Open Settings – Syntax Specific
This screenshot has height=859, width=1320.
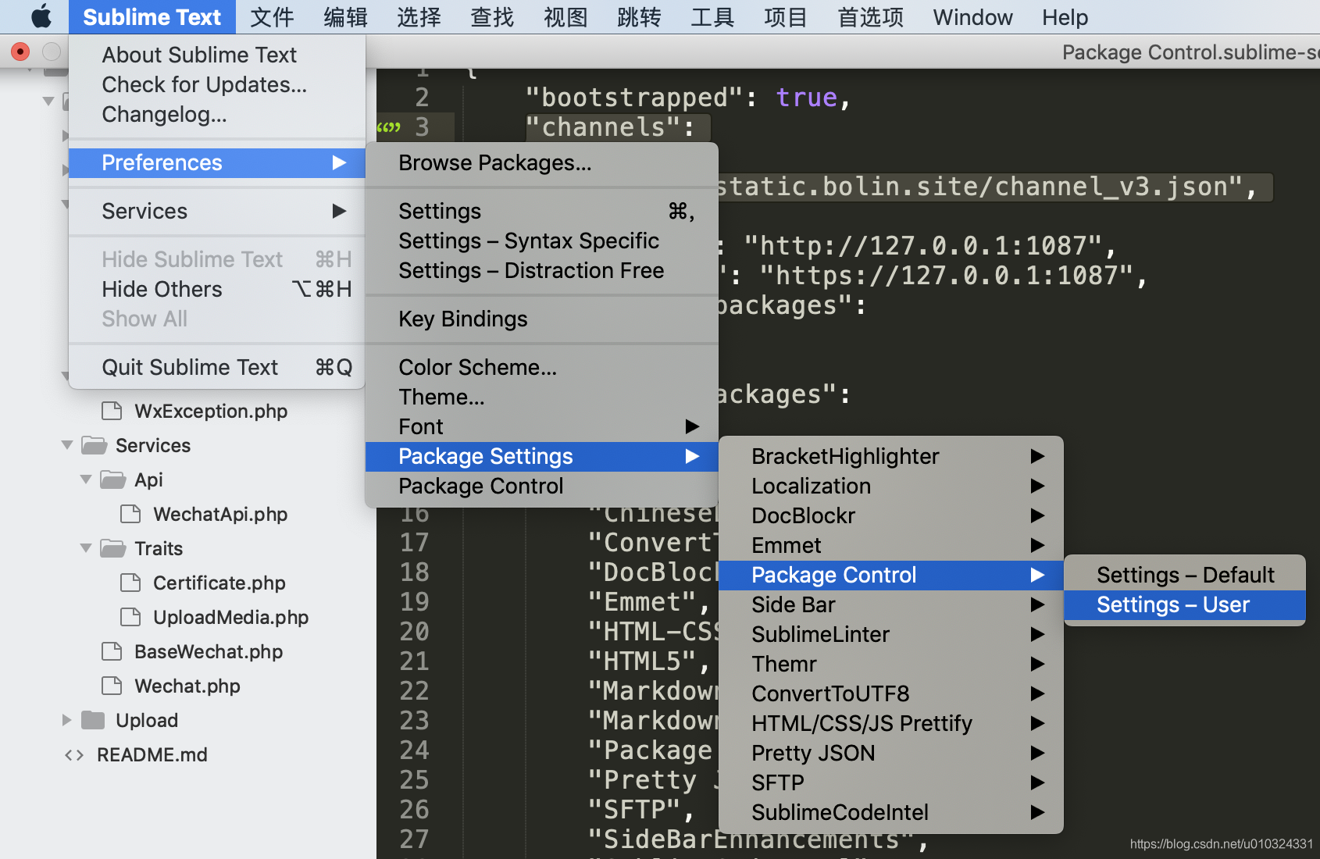542,241
